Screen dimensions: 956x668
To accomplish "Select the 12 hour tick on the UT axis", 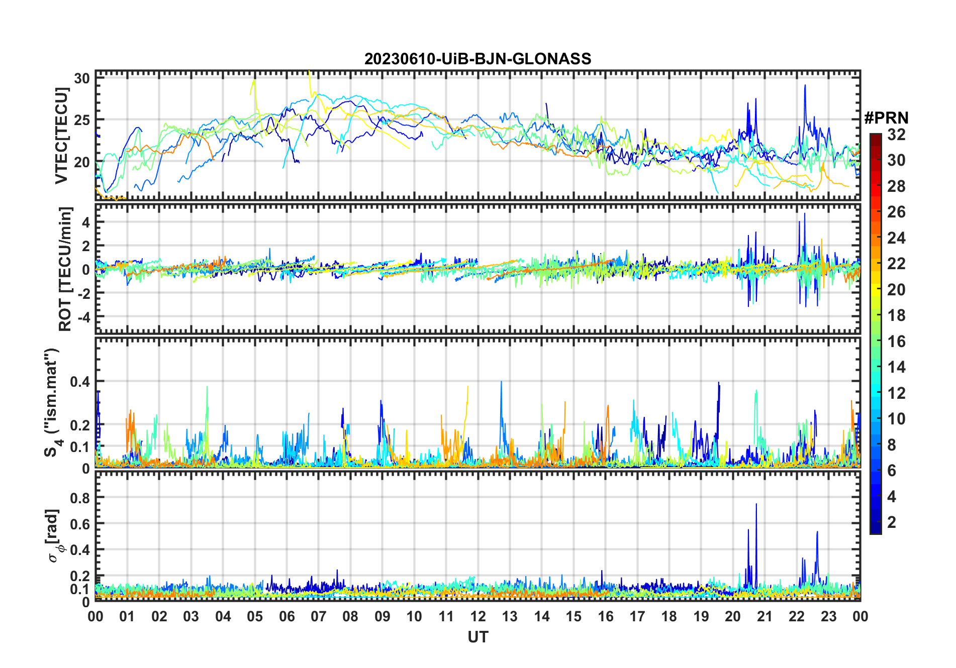I will 477,616.
